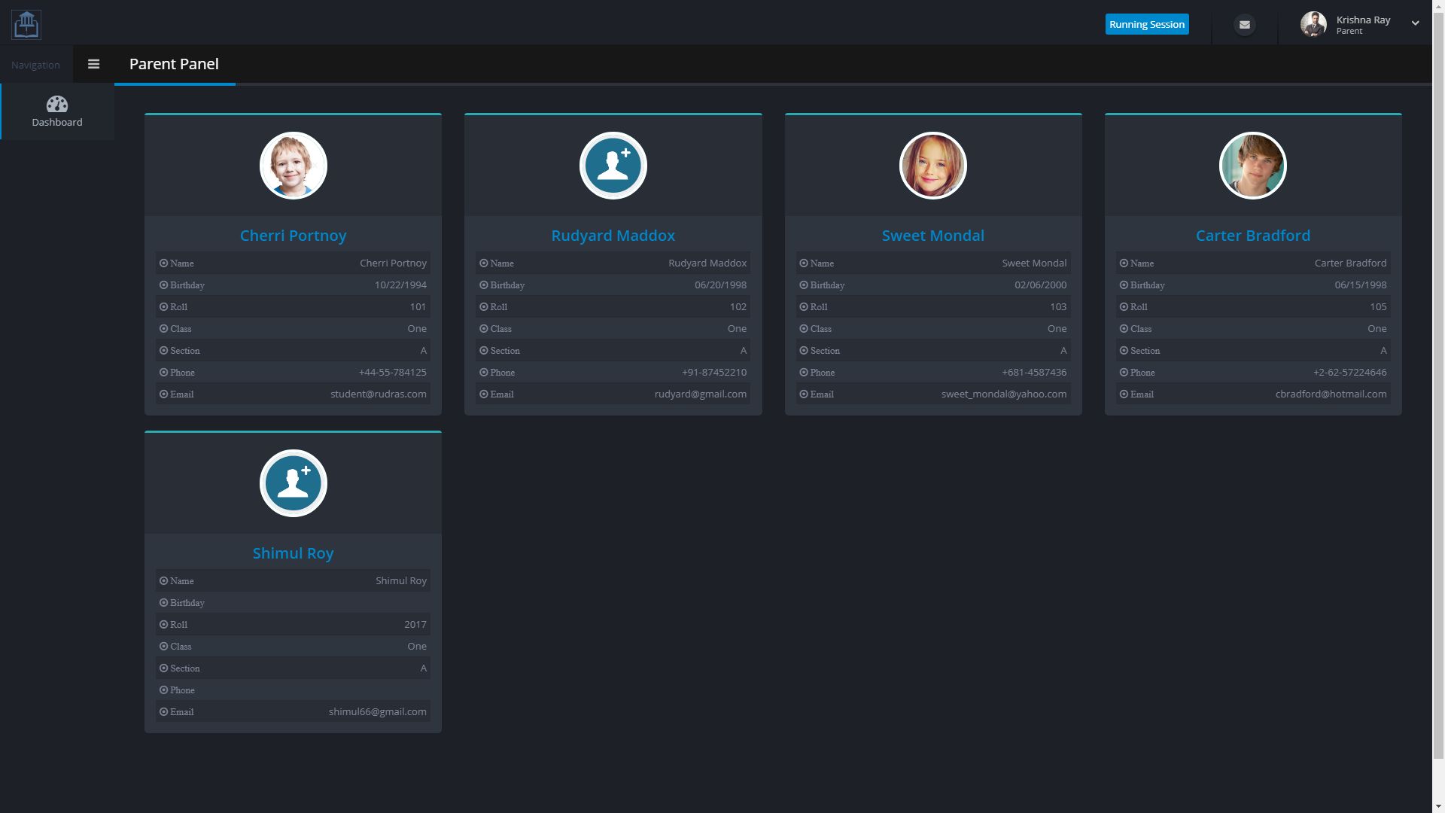Click the school logo icon
Image resolution: width=1445 pixels, height=813 pixels.
[26, 24]
